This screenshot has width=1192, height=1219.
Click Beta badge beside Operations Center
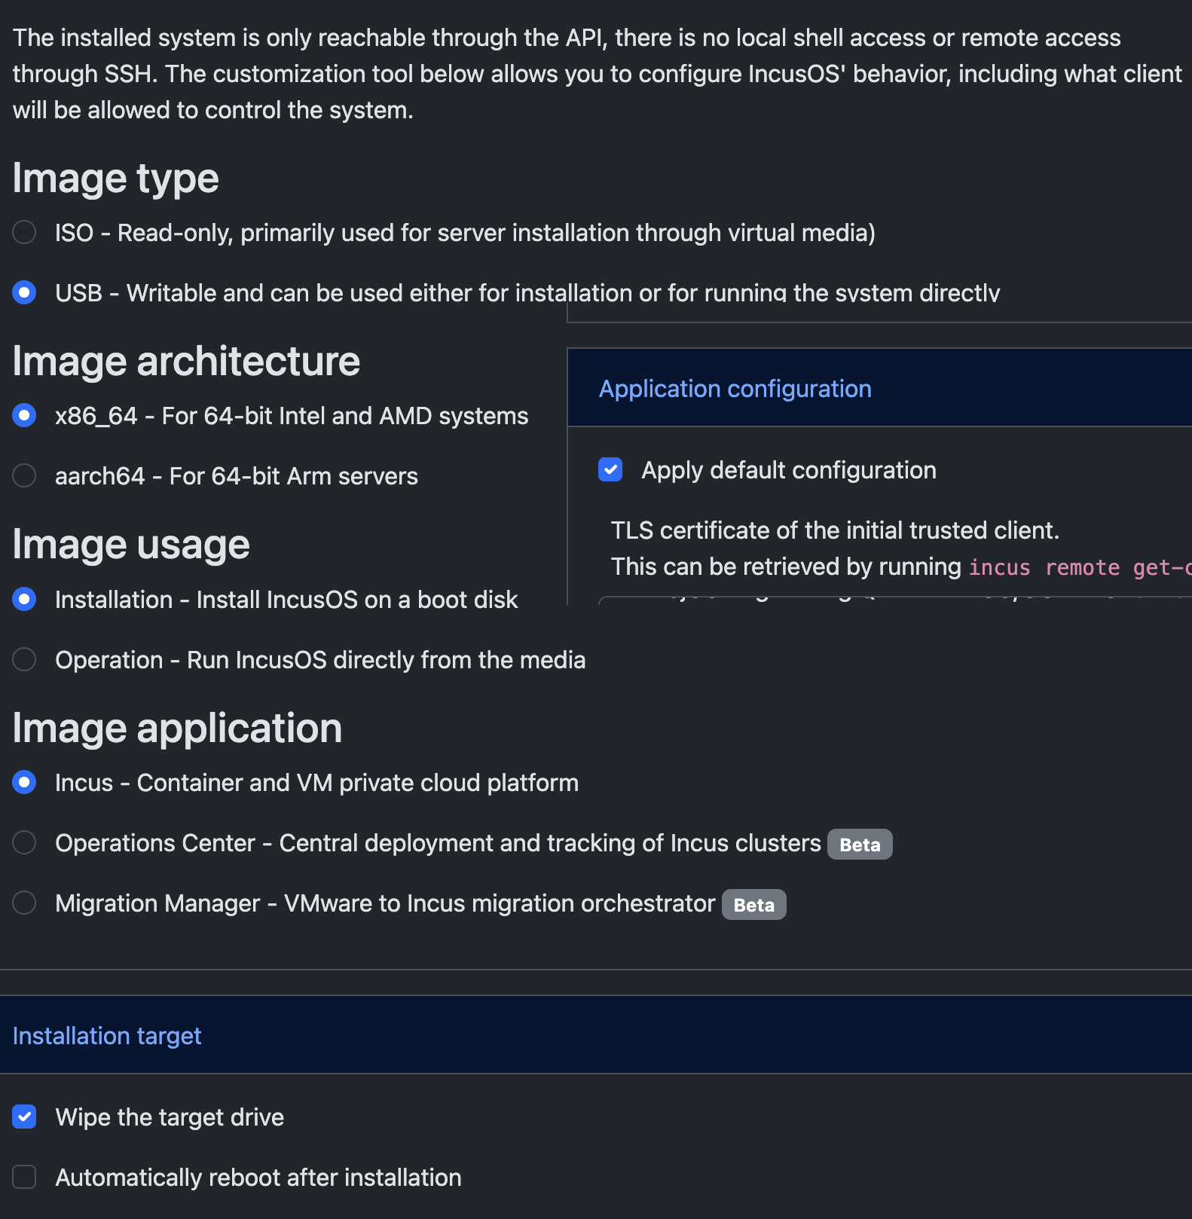coord(860,845)
